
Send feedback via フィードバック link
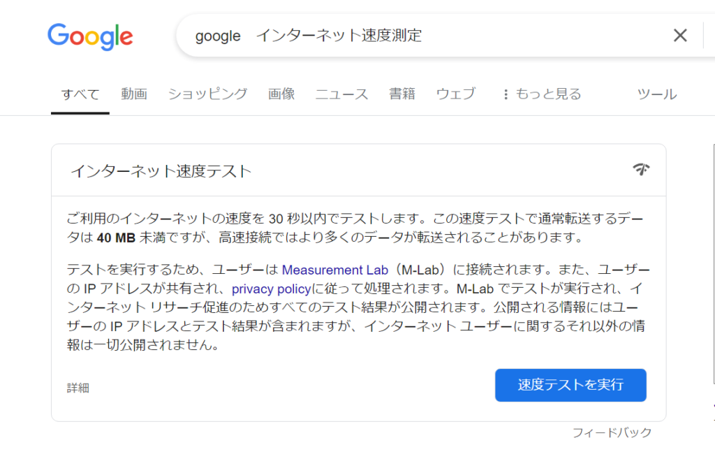[612, 432]
